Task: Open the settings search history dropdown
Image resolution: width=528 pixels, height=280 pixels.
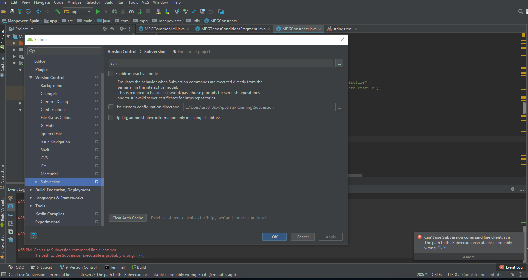Action: pos(32,51)
